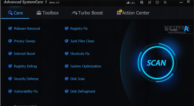The height and width of the screenshot is (106, 194).
Task: Click the Junk Files Clean label
Action: pyautogui.click(x=82, y=41)
